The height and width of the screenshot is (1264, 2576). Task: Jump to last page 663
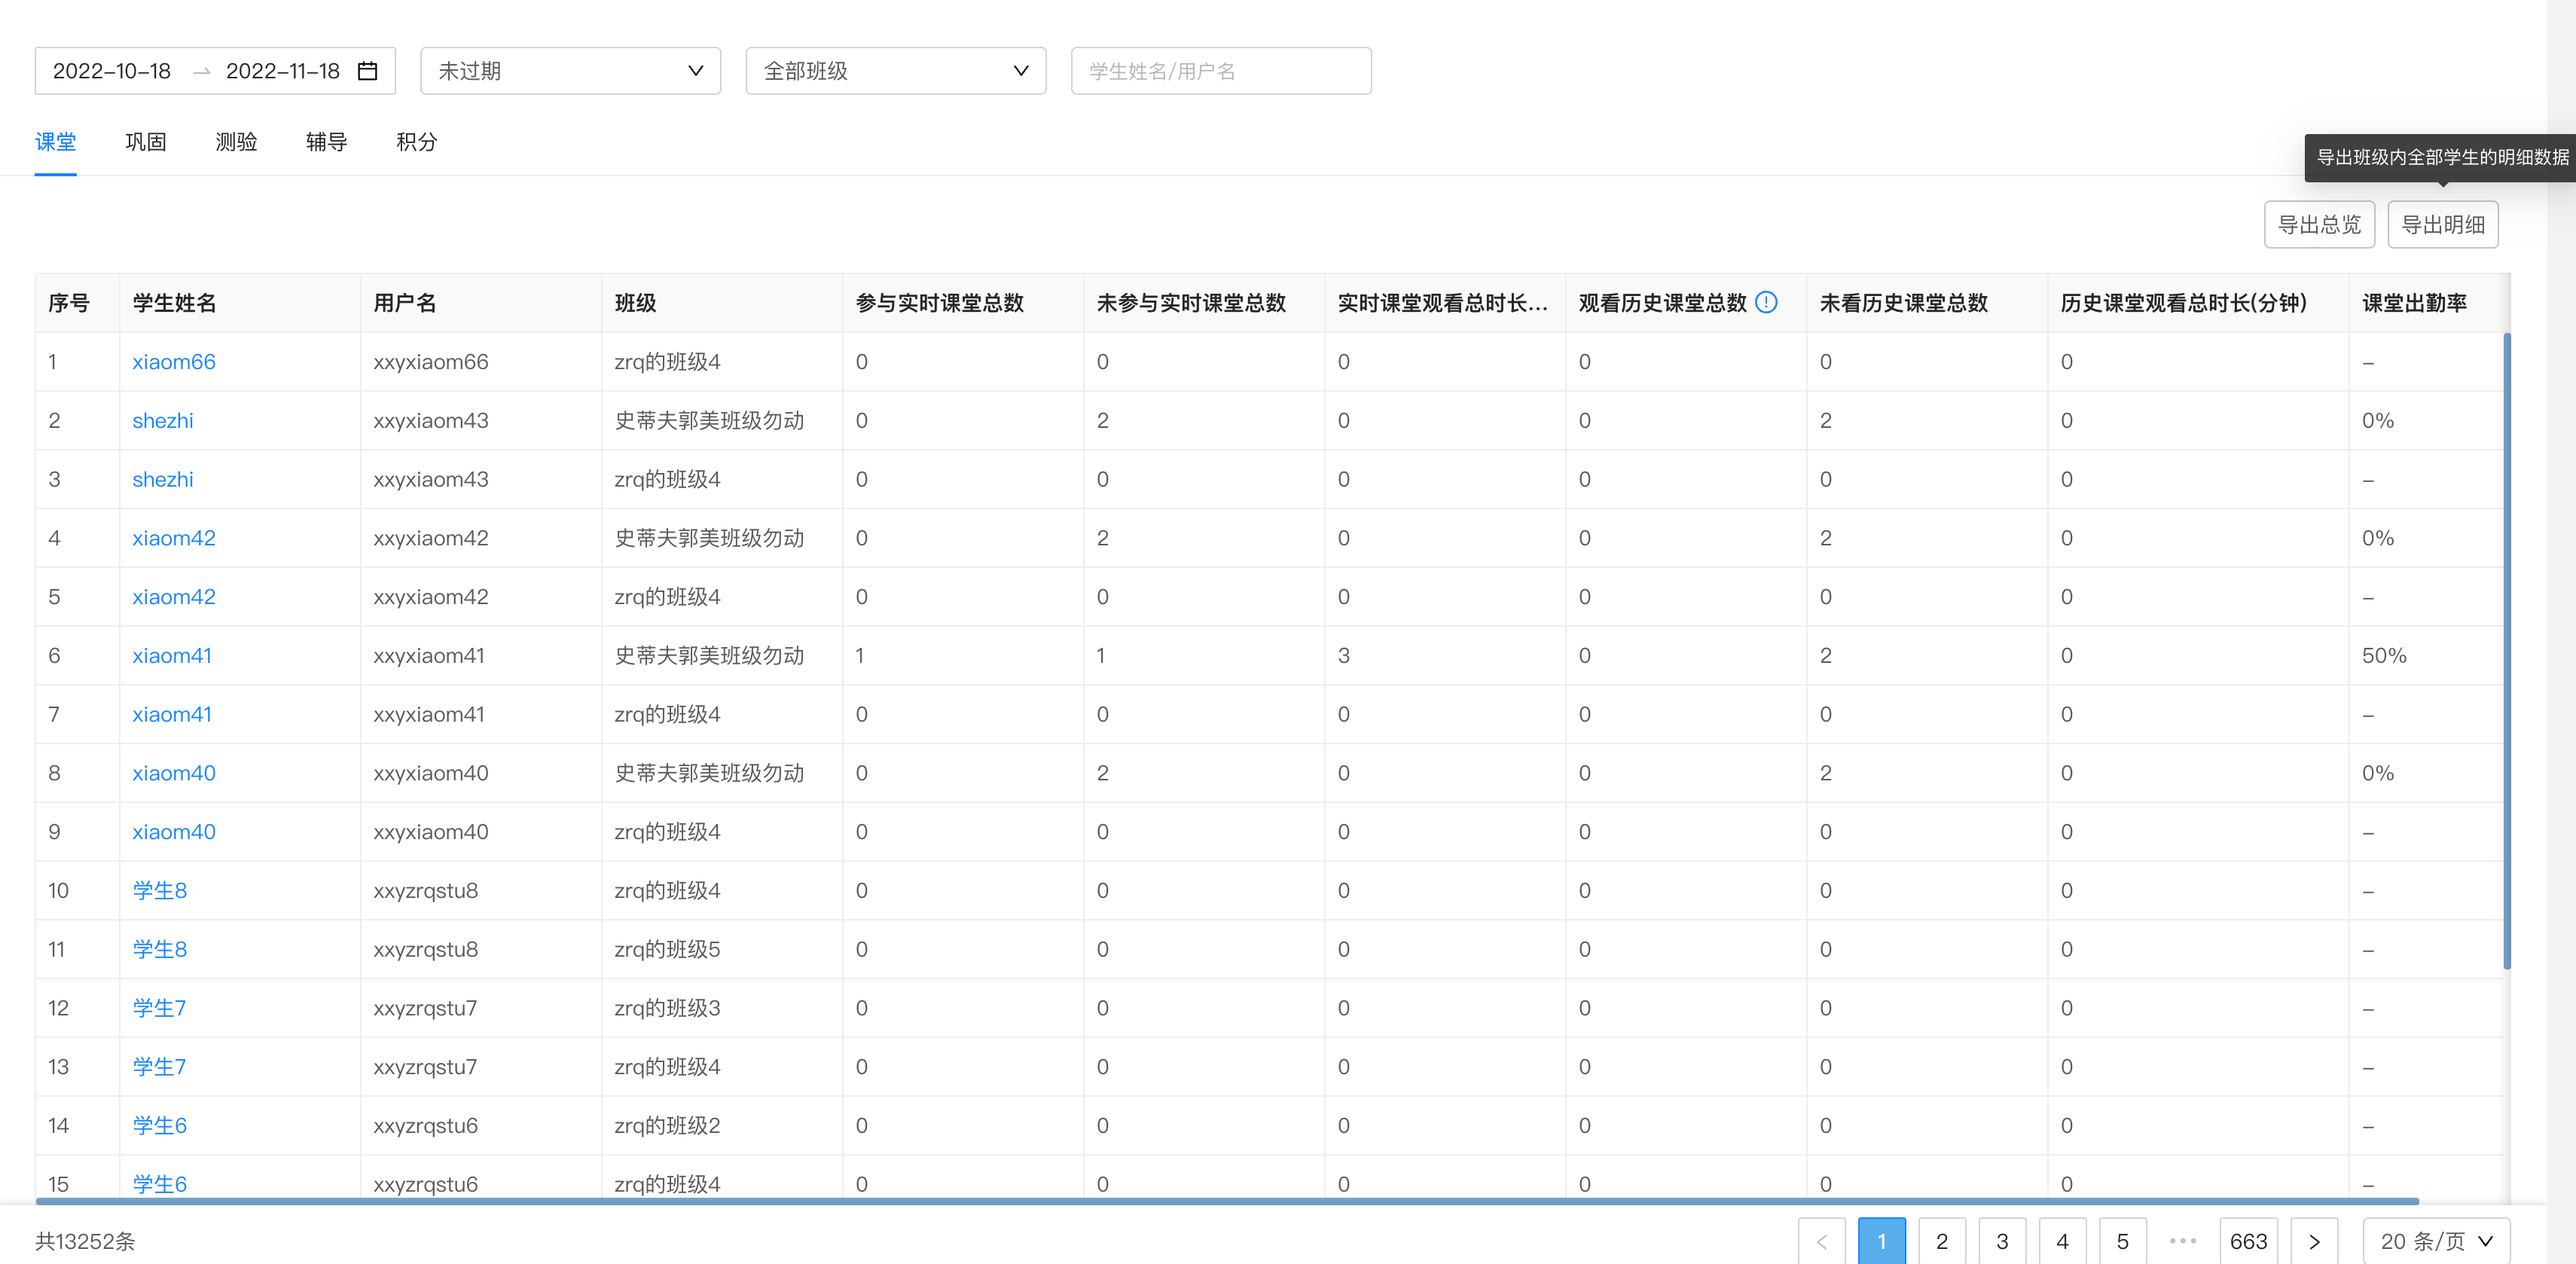click(x=2248, y=1241)
